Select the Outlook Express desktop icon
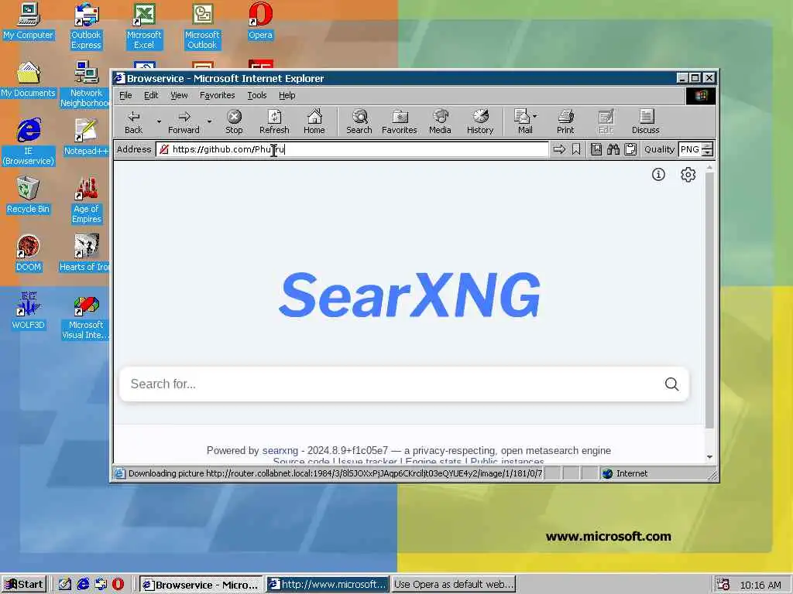793x594 pixels. click(x=86, y=26)
